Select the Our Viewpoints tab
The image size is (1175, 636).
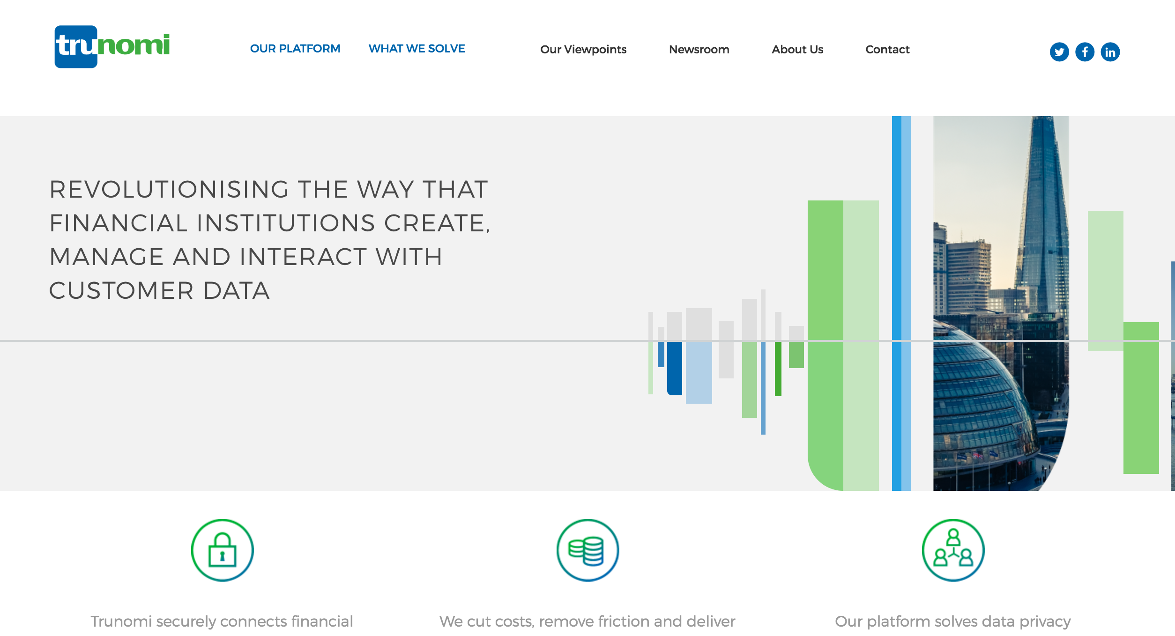click(584, 49)
